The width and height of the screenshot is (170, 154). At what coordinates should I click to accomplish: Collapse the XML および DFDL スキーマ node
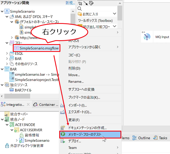click(x=7, y=17)
